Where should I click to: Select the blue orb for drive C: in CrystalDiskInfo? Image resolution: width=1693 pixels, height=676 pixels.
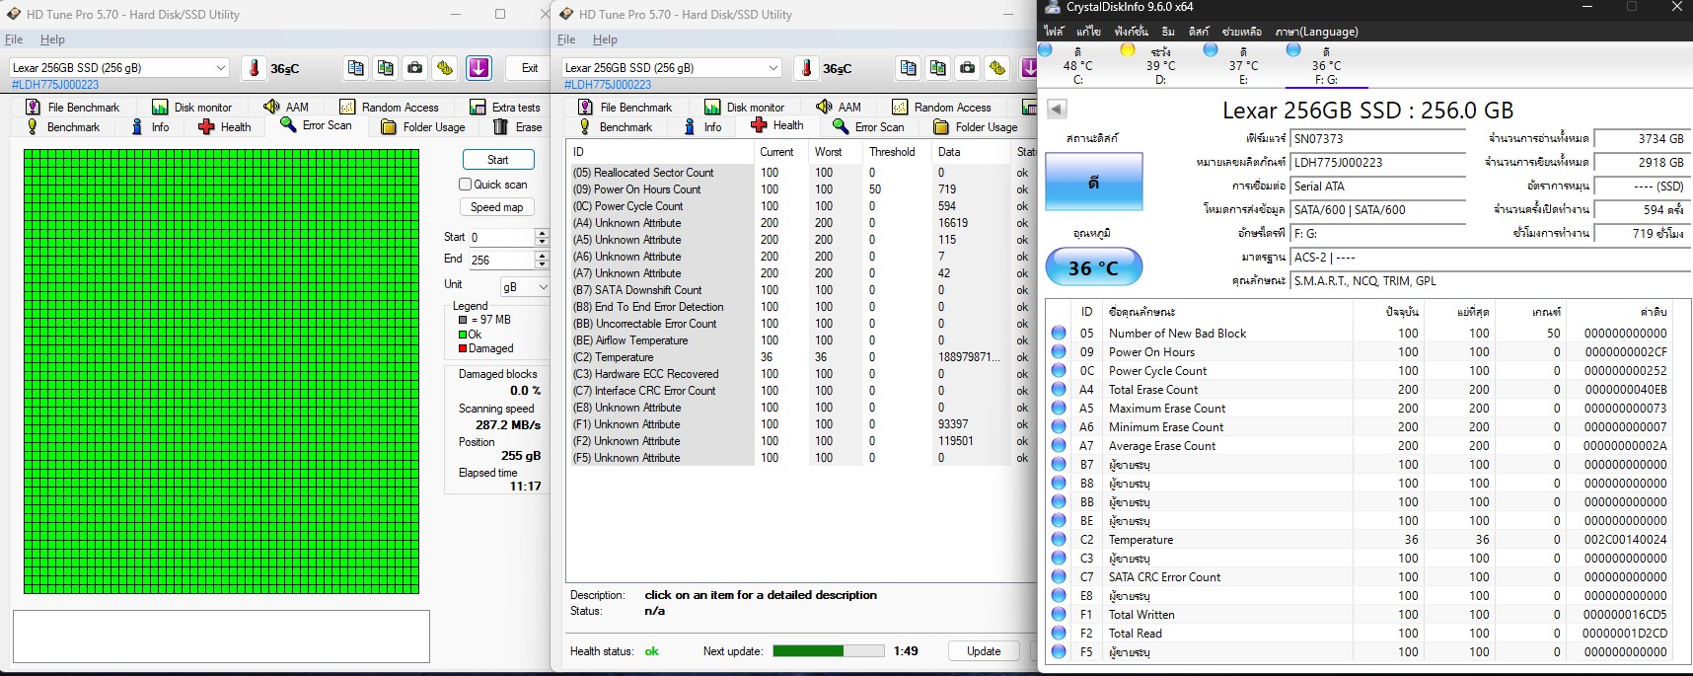[1046, 50]
